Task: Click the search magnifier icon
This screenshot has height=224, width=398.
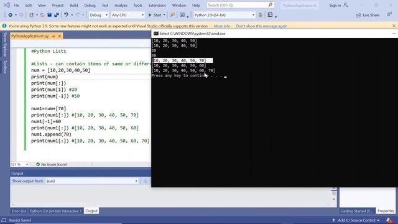Action: coord(271,5)
